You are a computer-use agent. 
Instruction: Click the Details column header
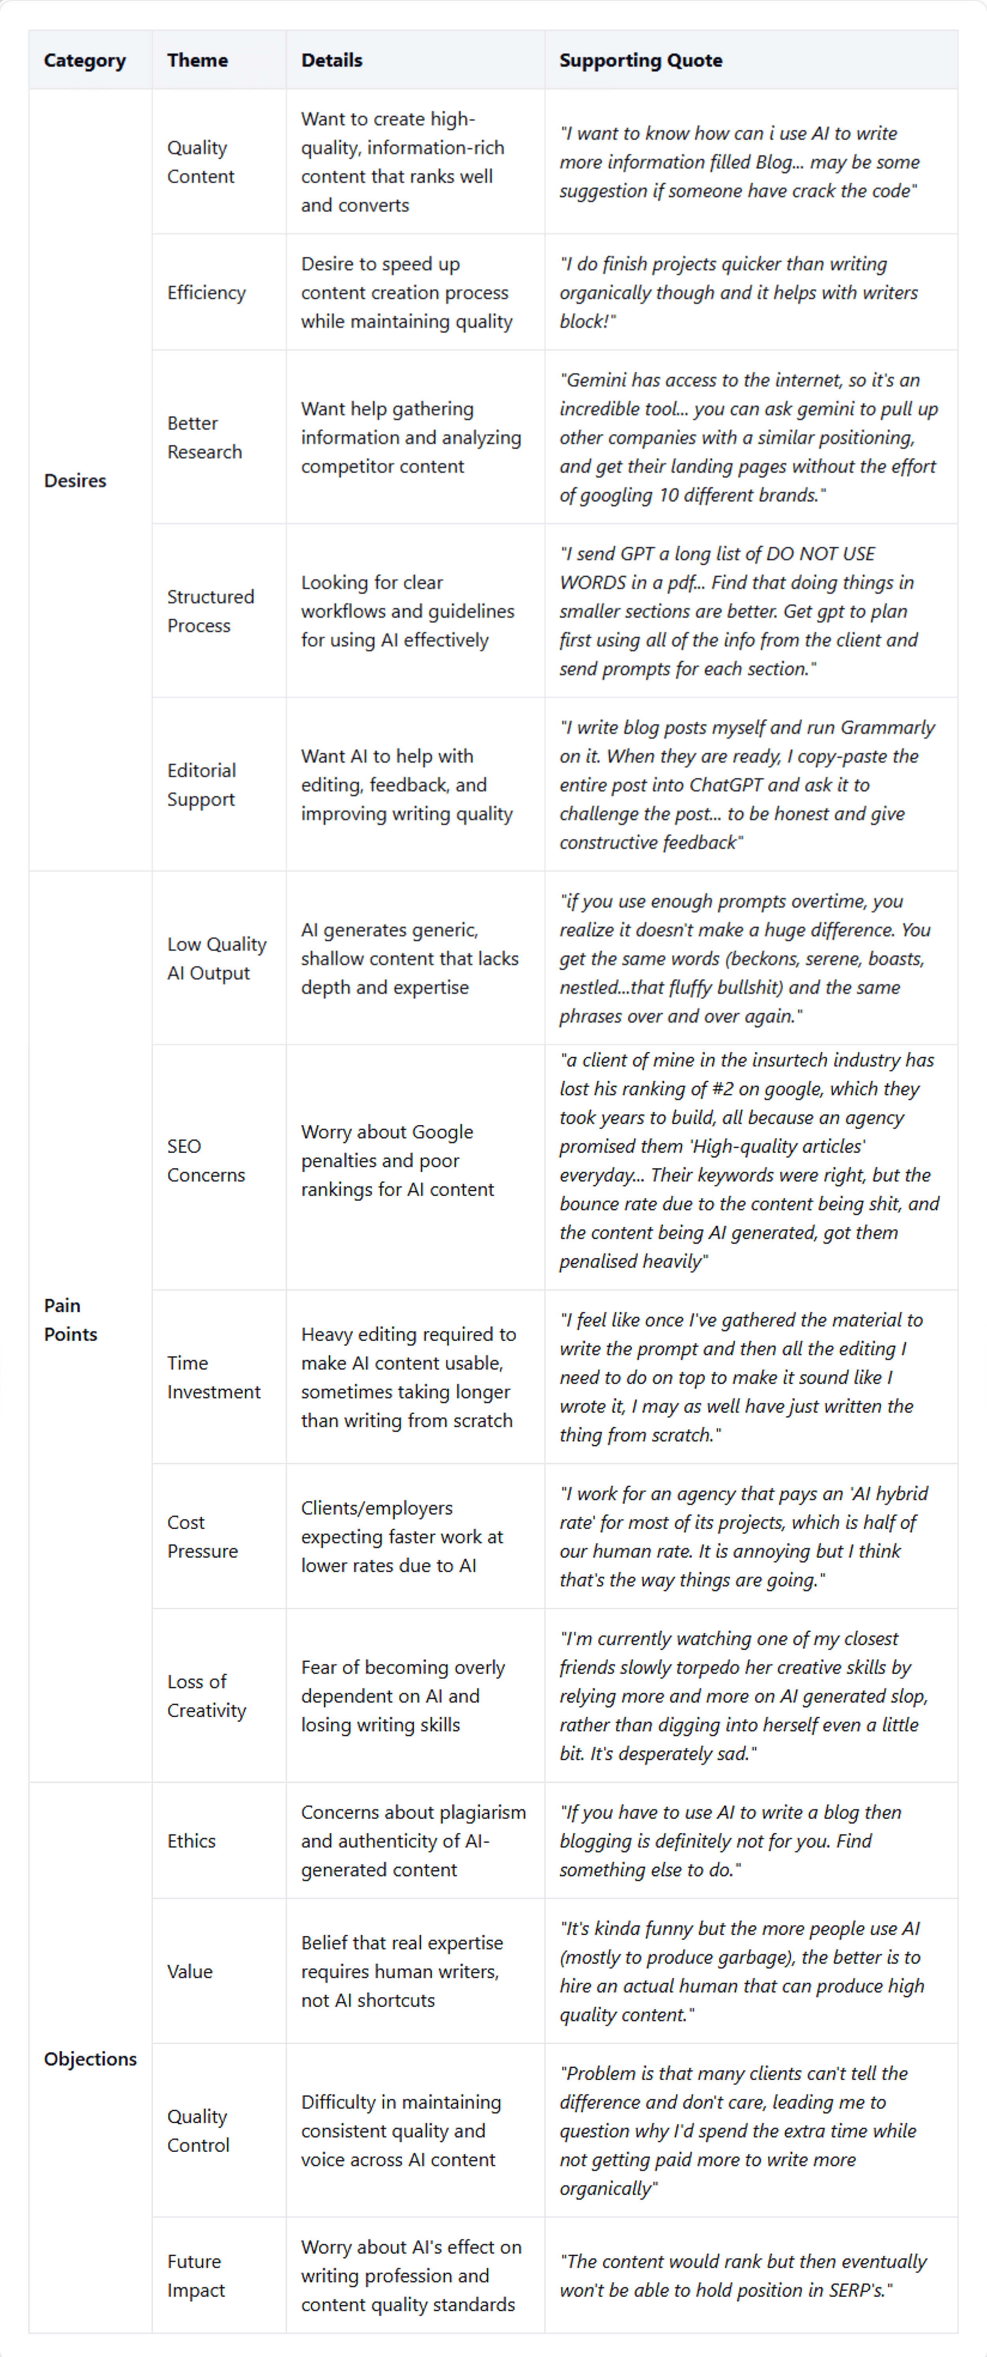(x=331, y=60)
